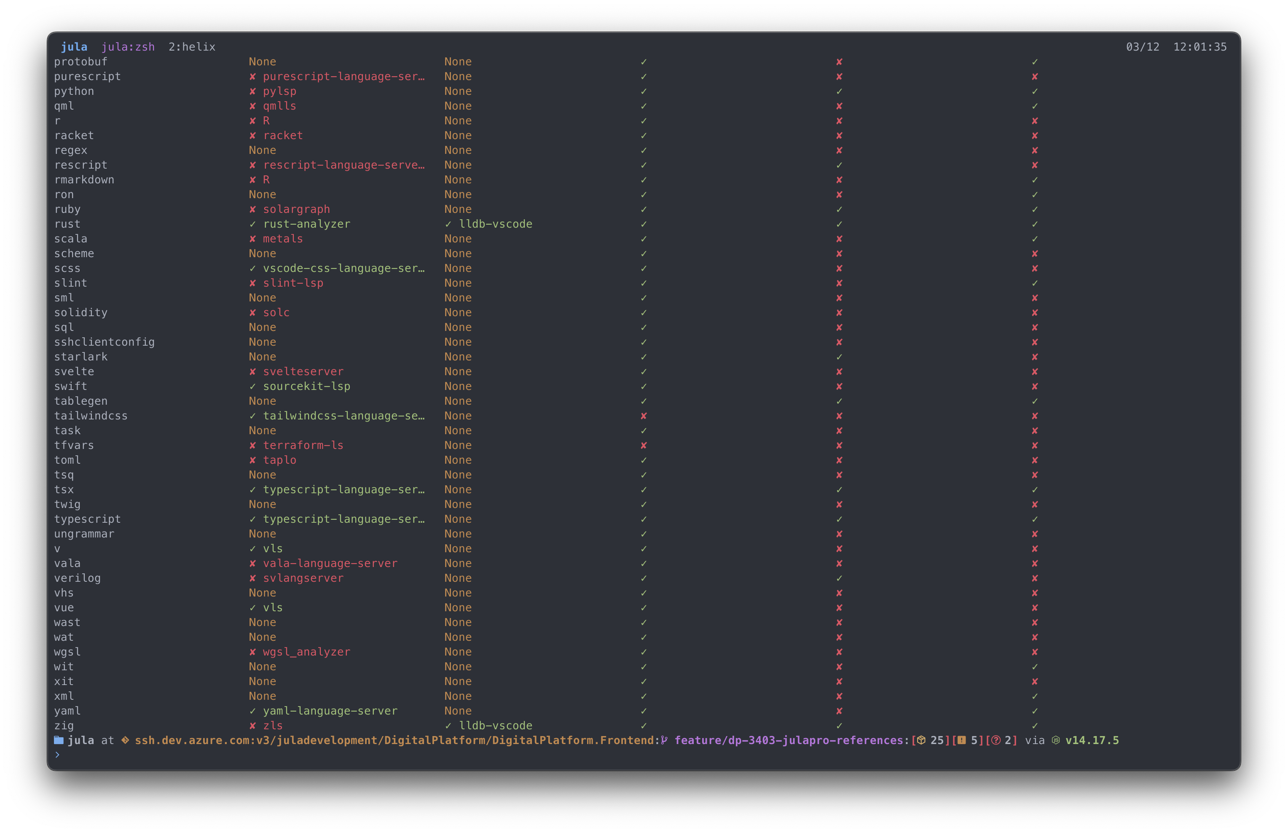Click the red cross before pylsp
The height and width of the screenshot is (833, 1288).
pos(252,91)
